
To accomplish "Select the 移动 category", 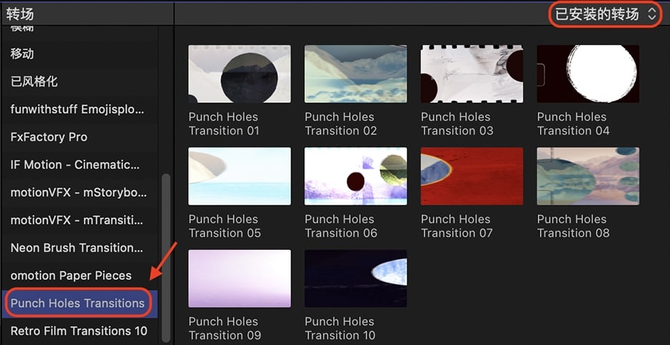I will [22, 54].
